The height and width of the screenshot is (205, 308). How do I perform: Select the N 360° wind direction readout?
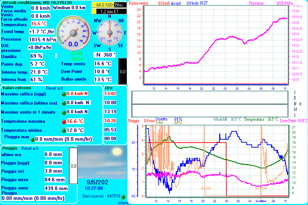coord(104,55)
